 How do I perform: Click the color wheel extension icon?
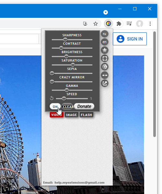tap(109, 24)
